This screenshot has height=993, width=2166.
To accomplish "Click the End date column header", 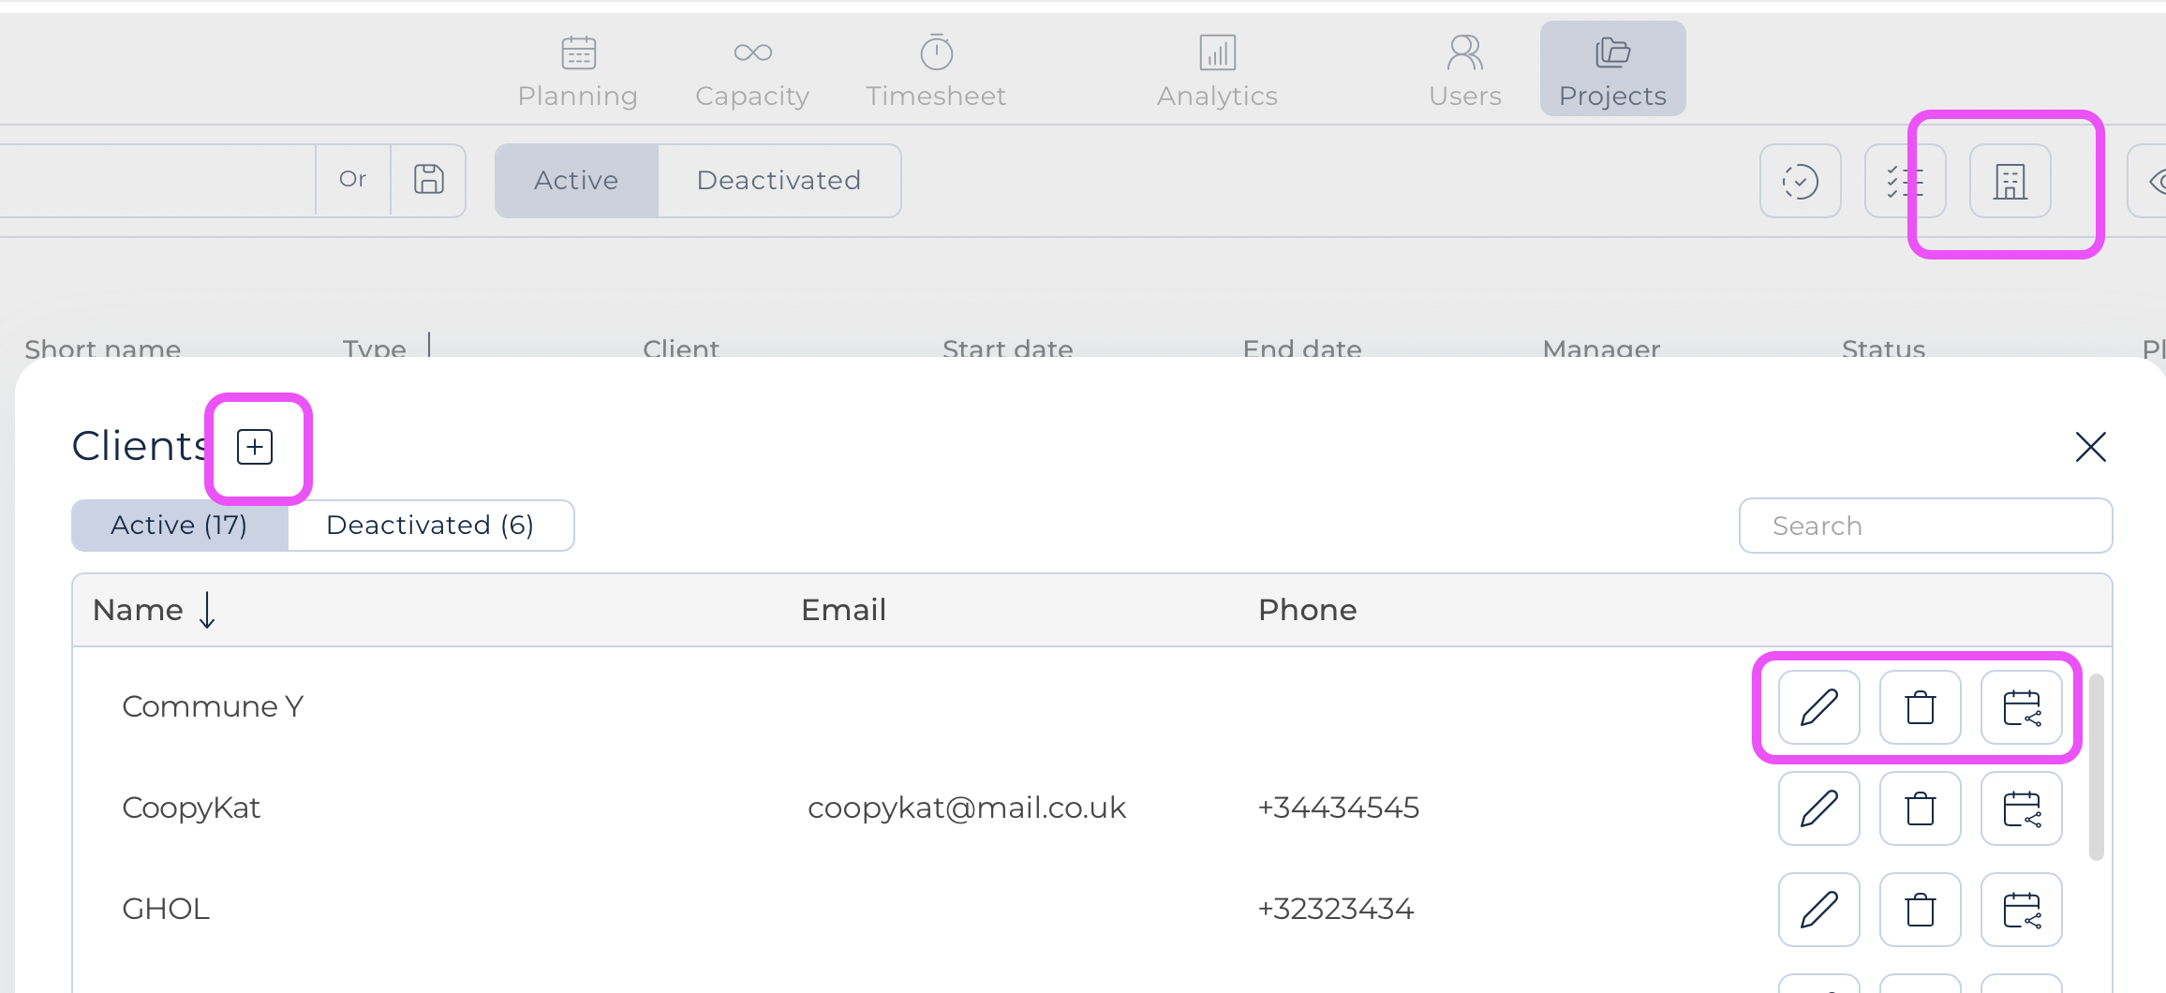I will pos(1302,348).
